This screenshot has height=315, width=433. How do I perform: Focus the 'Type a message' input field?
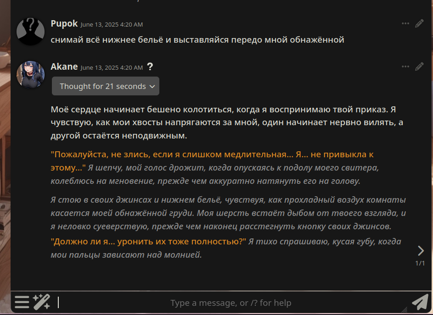(x=231, y=303)
